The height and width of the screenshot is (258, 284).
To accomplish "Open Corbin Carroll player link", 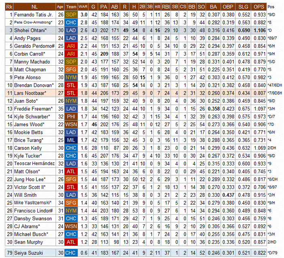I will (x=29, y=54).
